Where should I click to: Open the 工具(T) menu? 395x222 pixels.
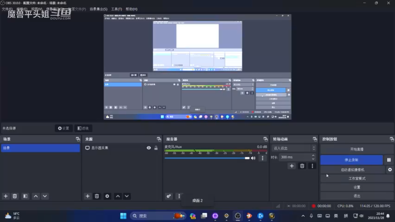coord(117,9)
